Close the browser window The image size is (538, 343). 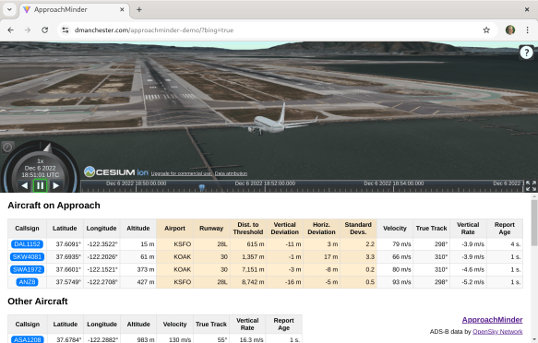(x=527, y=9)
